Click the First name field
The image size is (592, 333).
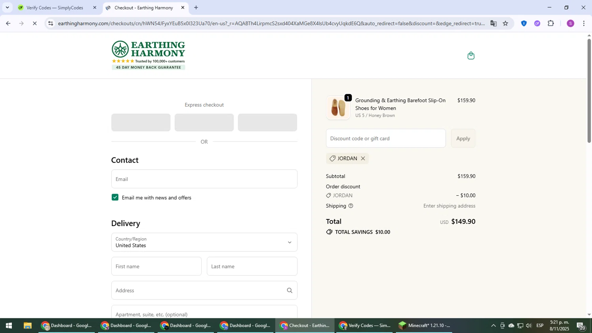[x=156, y=266]
